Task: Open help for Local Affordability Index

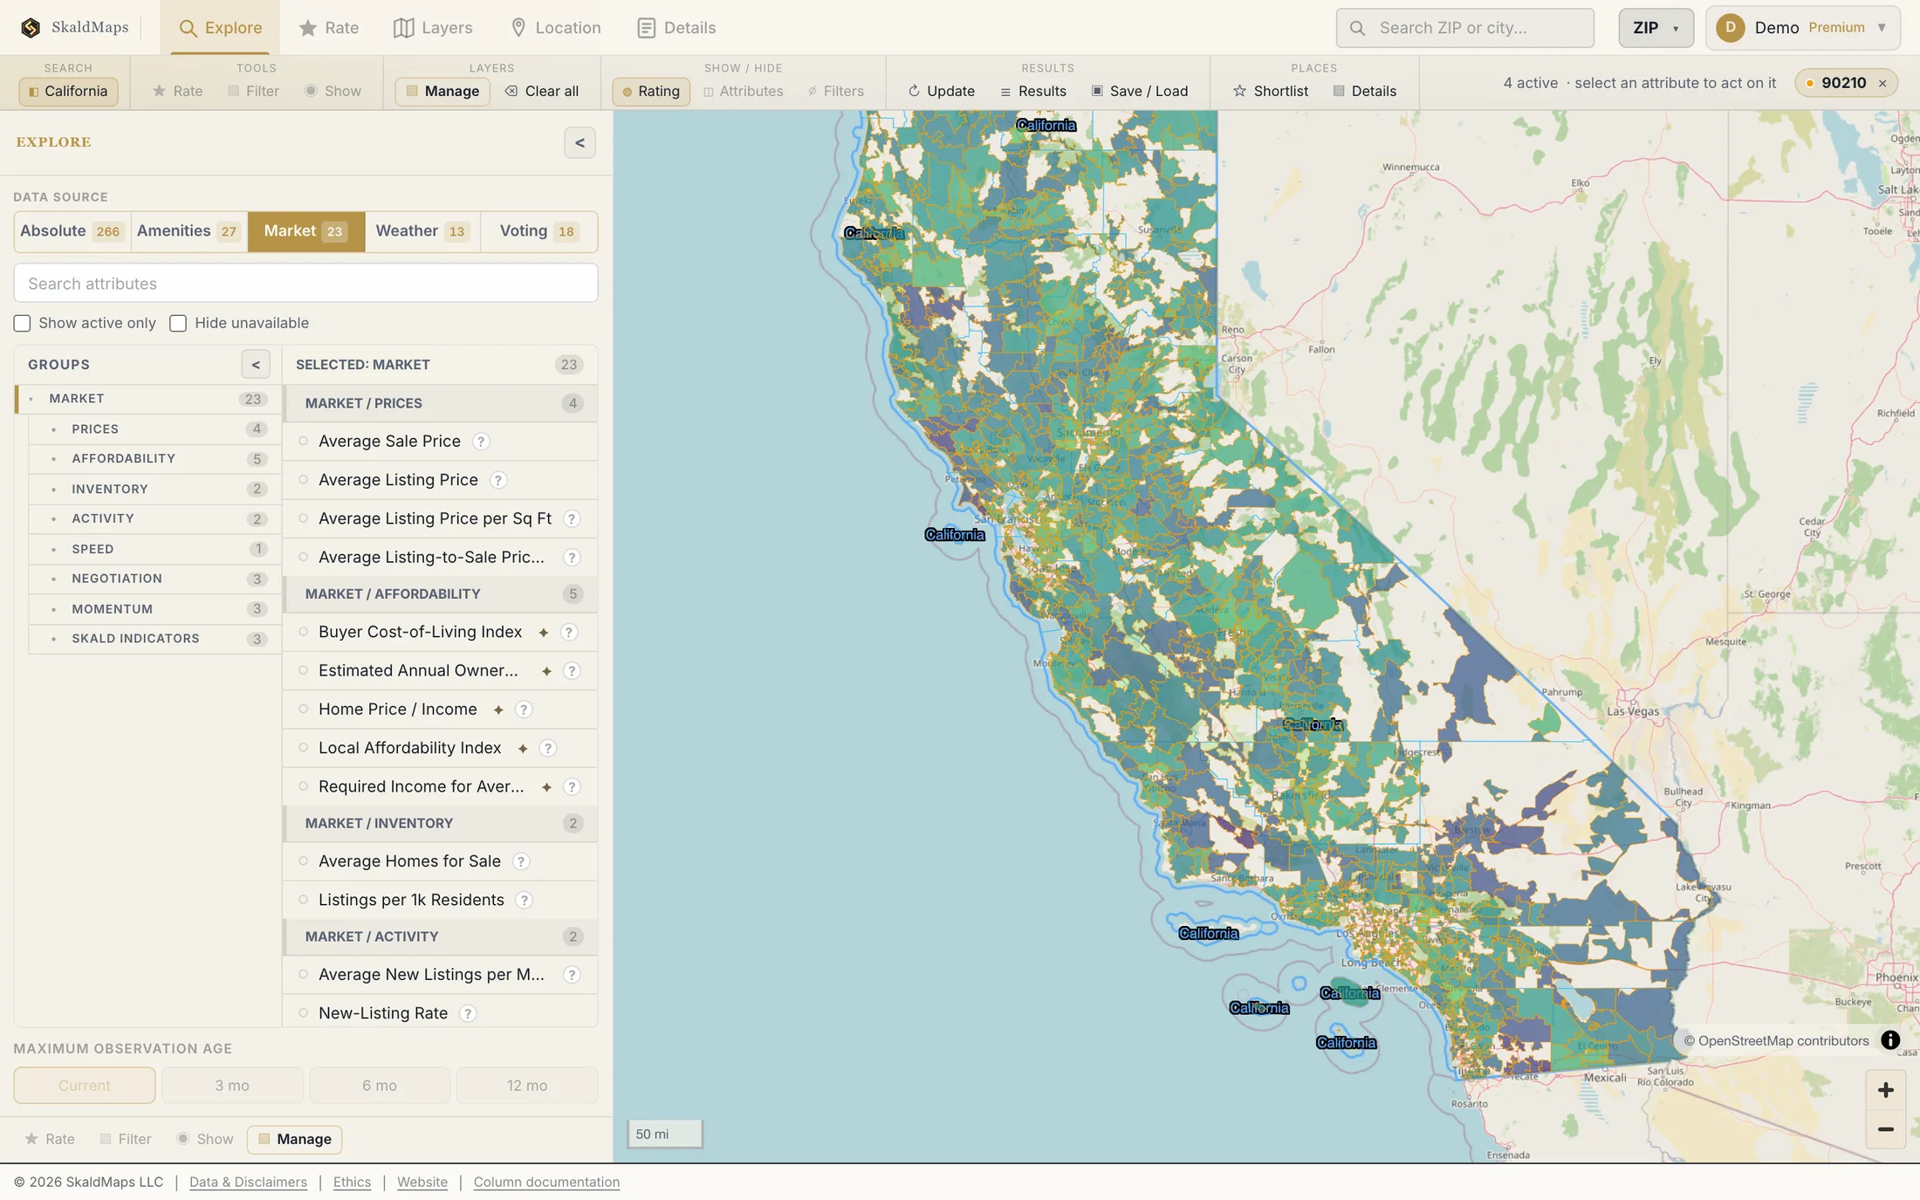Action: [548, 748]
